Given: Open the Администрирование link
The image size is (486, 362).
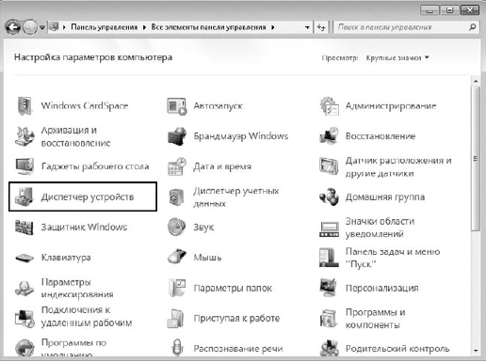Looking at the screenshot, I should (391, 106).
